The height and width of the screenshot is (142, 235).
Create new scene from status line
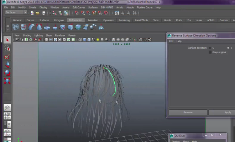32,13
